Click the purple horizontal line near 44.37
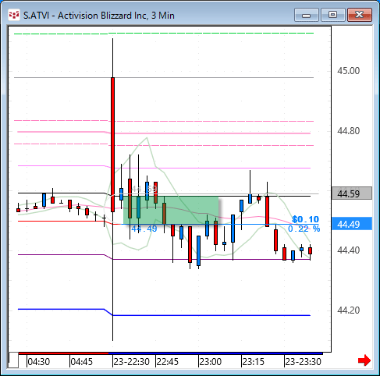The image size is (380, 376). 211,259
